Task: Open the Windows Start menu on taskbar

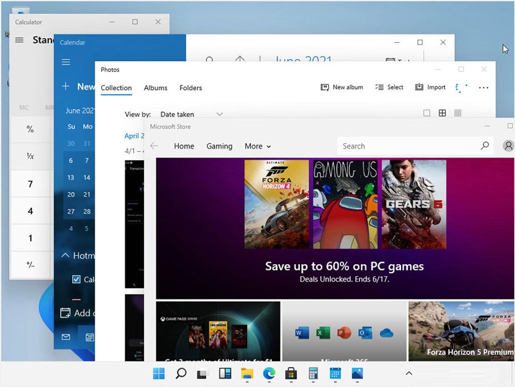Action: pyautogui.click(x=159, y=373)
